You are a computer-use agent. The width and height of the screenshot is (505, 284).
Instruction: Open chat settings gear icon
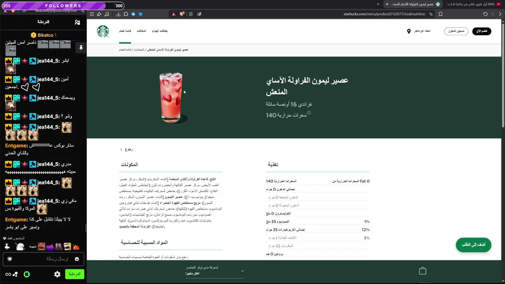tap(57, 274)
